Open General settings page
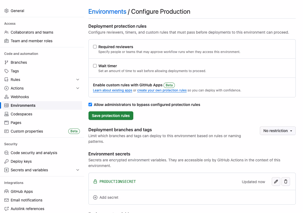This screenshot has height=213, width=303. click(17, 11)
